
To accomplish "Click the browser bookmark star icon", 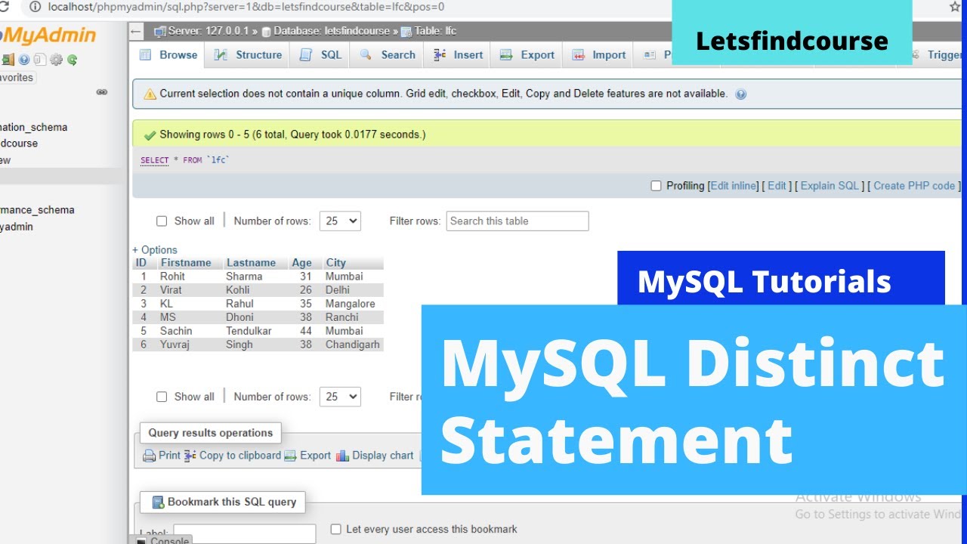I will click(955, 7).
